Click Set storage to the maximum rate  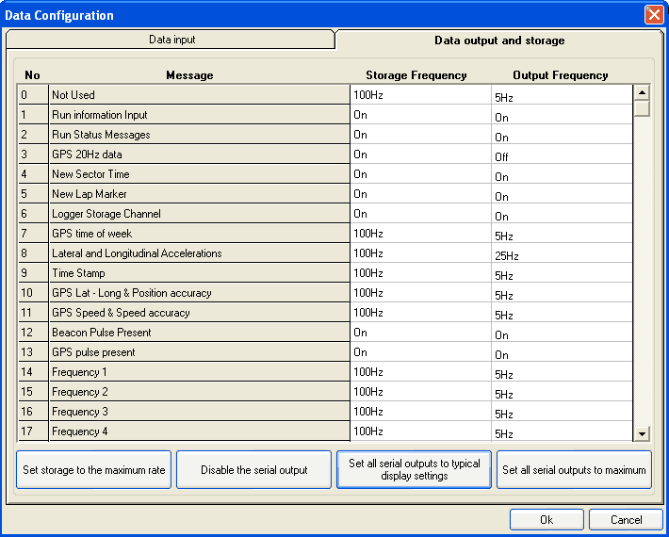coord(94,470)
